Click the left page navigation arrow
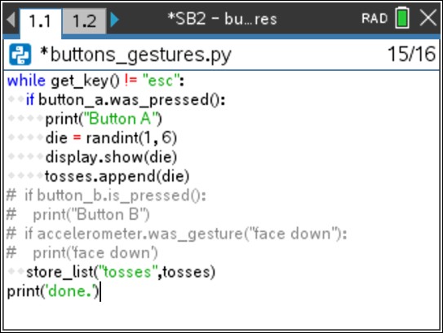The width and height of the screenshot is (443, 333). (x=11, y=20)
